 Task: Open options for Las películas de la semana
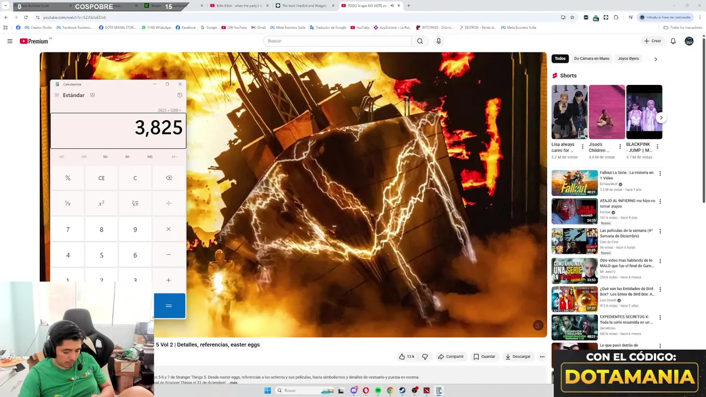coord(660,232)
